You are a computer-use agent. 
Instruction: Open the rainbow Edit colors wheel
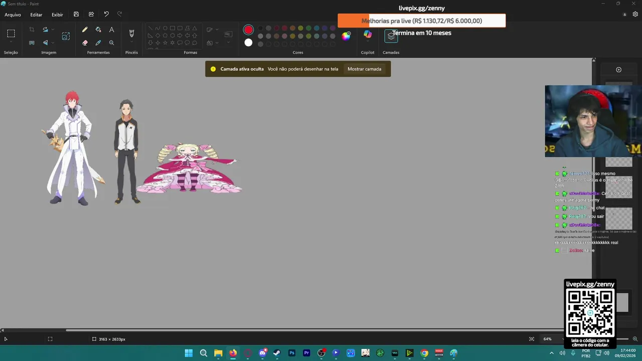coord(346,36)
